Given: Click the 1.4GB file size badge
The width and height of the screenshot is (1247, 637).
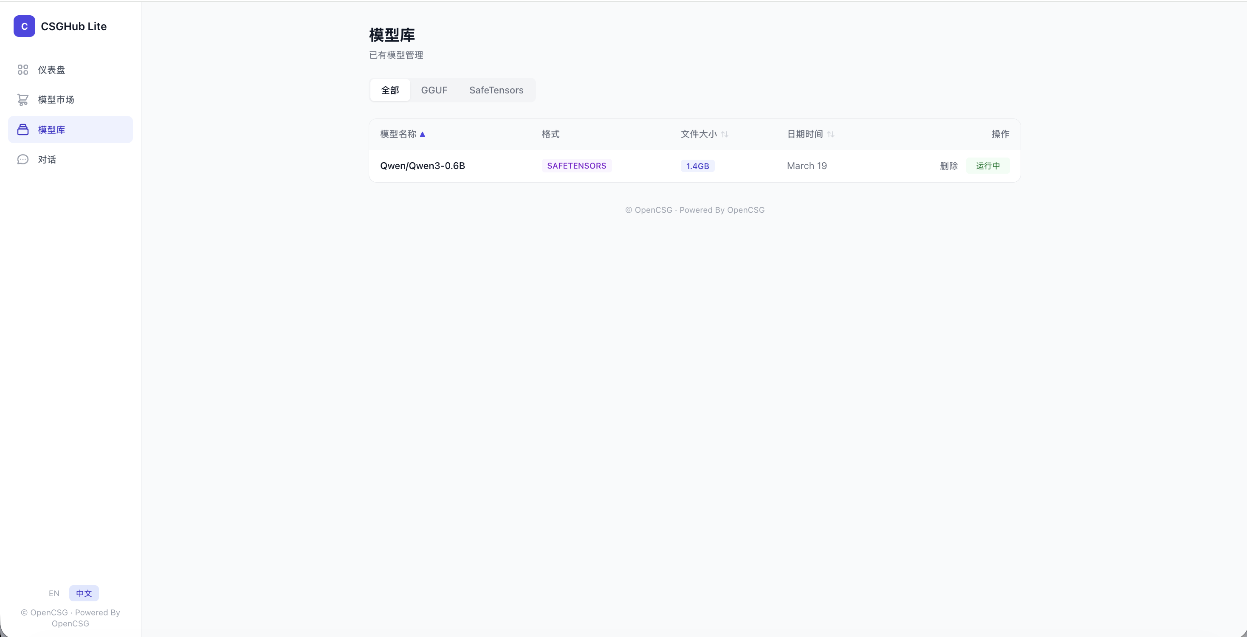Looking at the screenshot, I should point(697,166).
